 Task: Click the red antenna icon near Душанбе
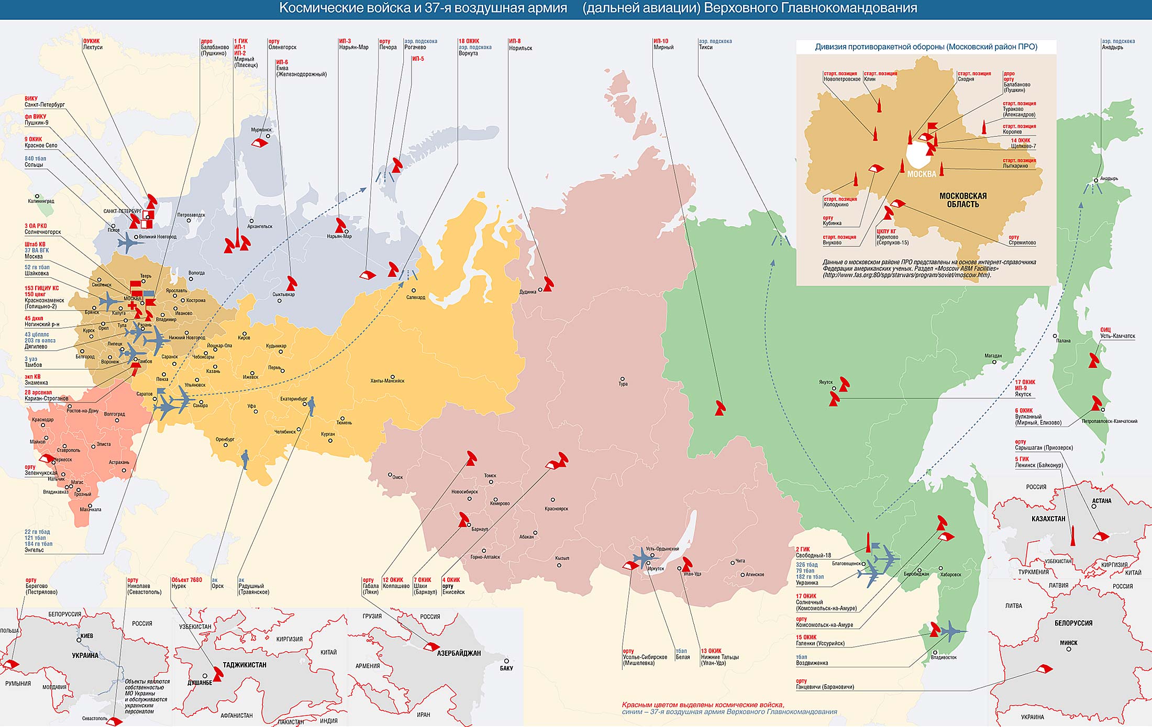(218, 674)
